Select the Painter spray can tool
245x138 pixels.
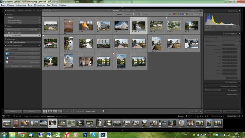point(67,111)
